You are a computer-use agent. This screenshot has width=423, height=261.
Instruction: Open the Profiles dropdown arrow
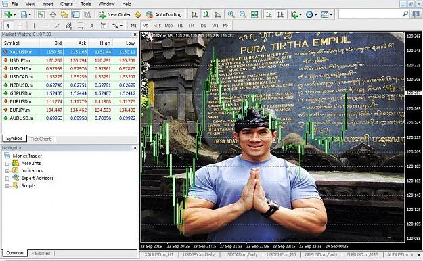(x=30, y=15)
